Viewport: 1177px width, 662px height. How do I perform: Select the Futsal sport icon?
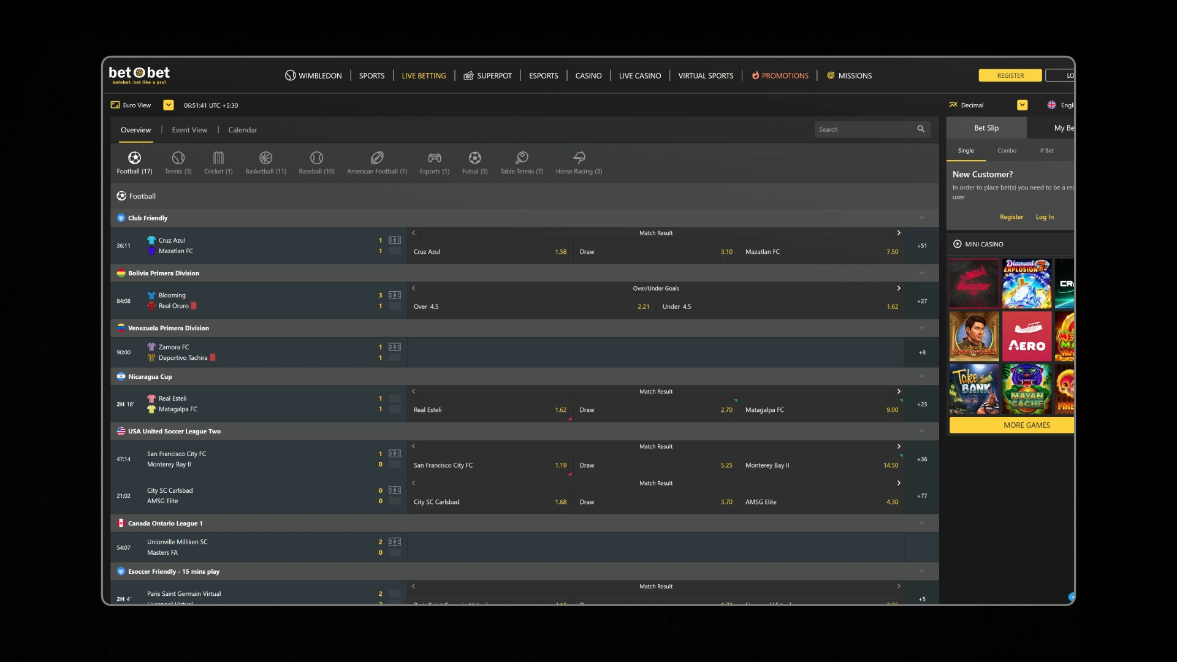(474, 158)
